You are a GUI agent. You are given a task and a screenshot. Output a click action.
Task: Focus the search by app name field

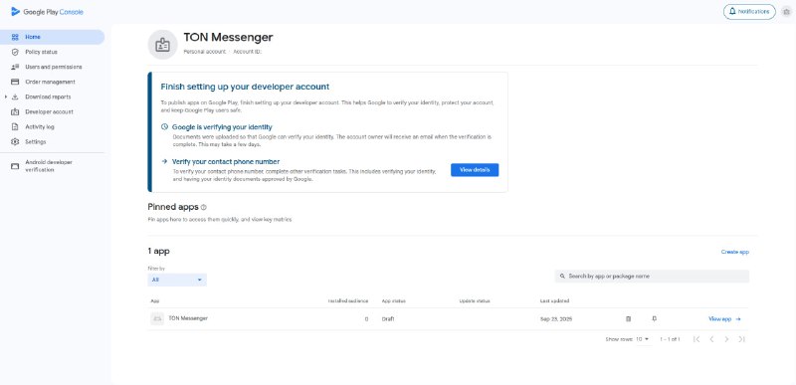click(x=652, y=277)
